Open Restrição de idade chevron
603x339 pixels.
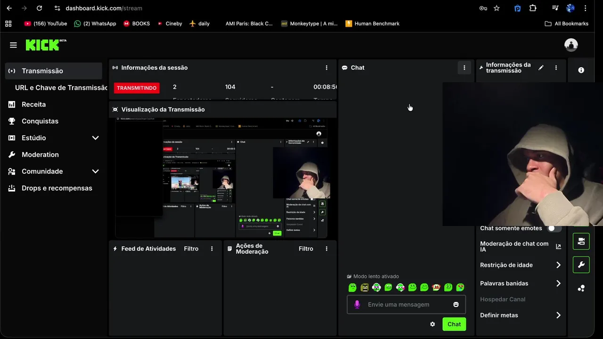pos(558,265)
